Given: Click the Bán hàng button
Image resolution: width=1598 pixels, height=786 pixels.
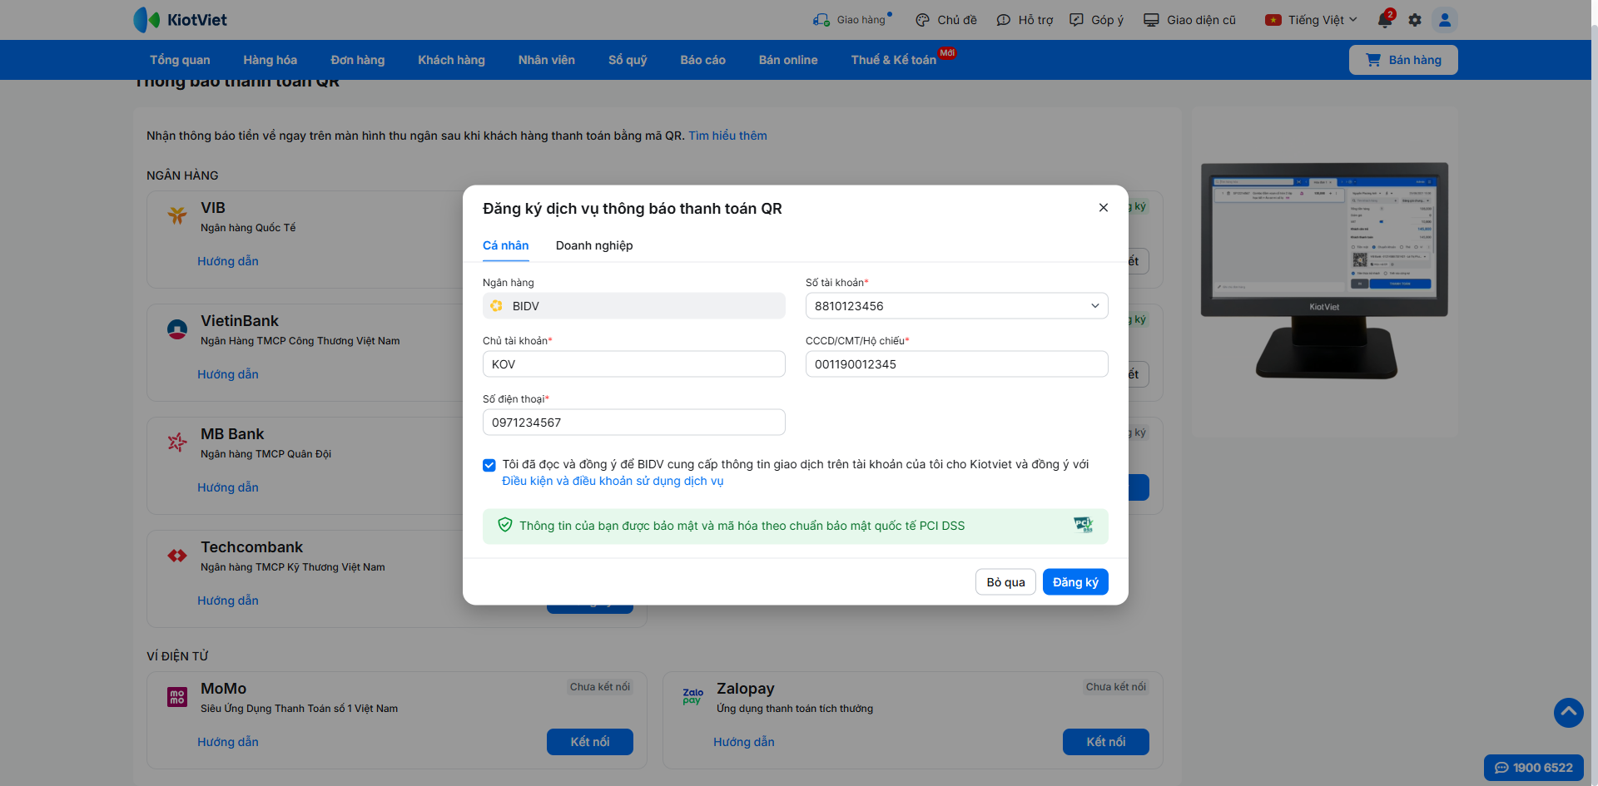Looking at the screenshot, I should (1403, 60).
